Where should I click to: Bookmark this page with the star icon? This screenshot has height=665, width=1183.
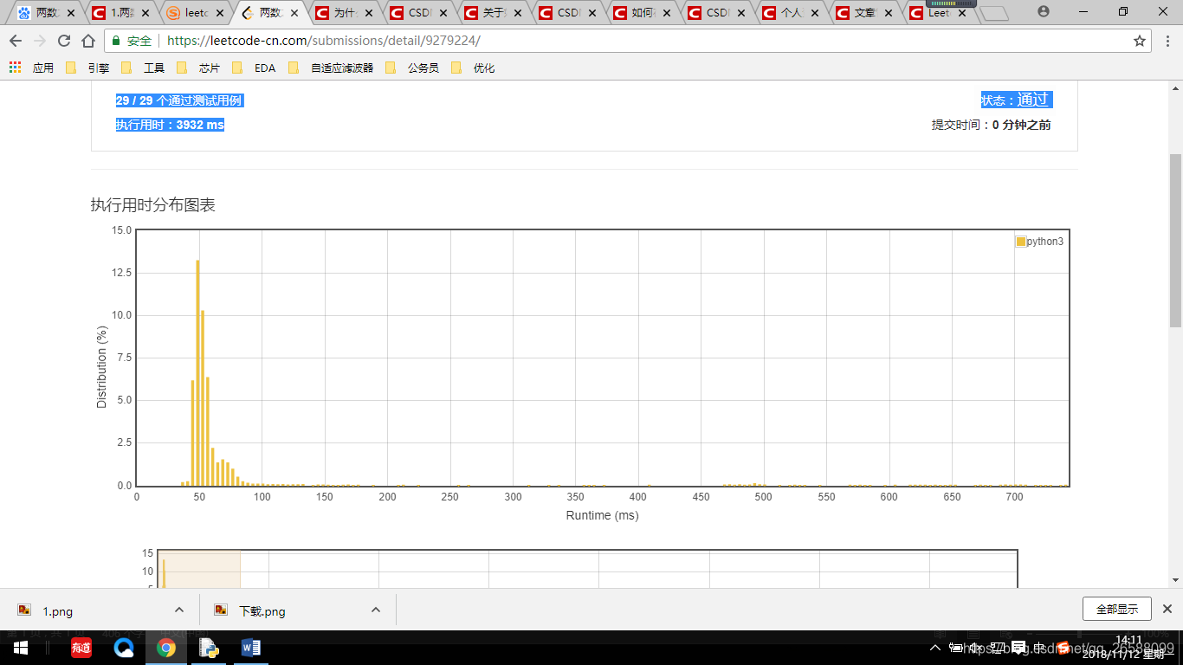click(1140, 41)
